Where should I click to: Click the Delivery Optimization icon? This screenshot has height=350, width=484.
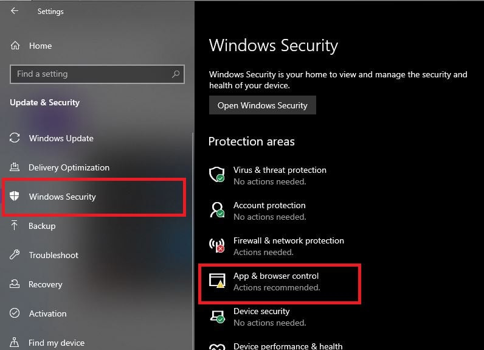click(15, 167)
